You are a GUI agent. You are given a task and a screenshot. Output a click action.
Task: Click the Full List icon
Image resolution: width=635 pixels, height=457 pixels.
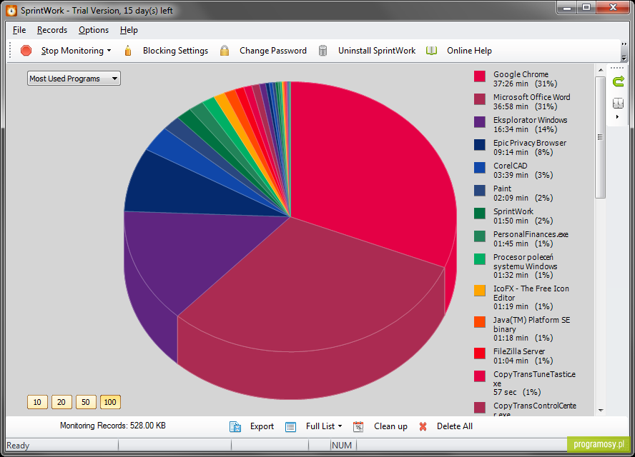click(x=291, y=427)
